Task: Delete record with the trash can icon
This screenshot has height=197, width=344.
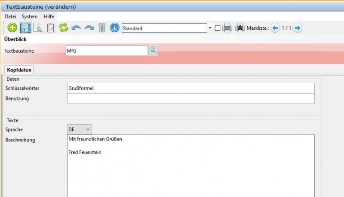Action: [x=102, y=28]
